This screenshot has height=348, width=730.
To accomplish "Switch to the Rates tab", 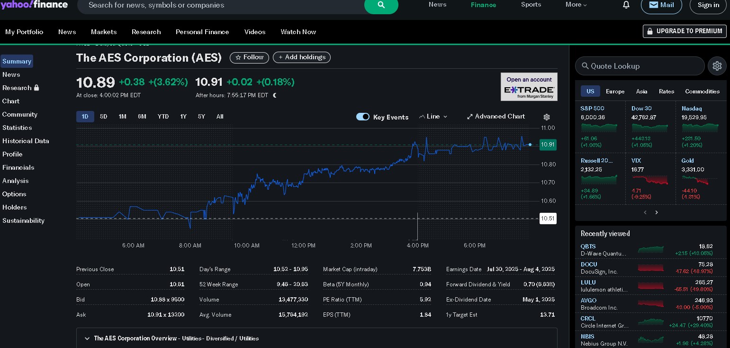I will pyautogui.click(x=667, y=92).
